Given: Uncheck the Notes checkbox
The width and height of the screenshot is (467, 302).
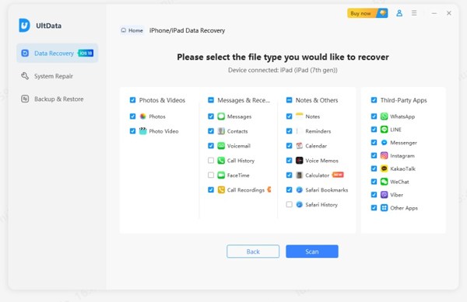Looking at the screenshot, I should click(289, 116).
